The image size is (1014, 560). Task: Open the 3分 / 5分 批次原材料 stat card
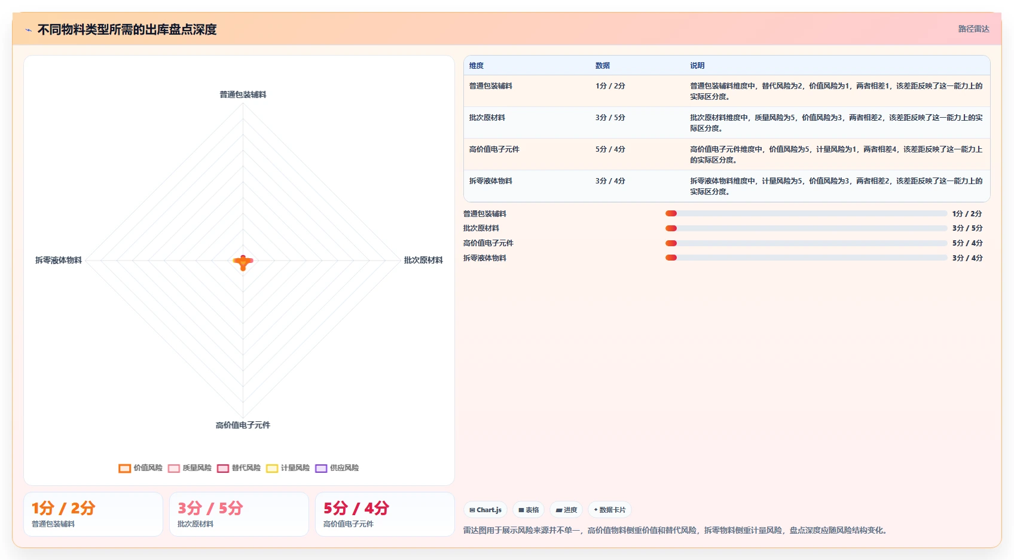239,515
